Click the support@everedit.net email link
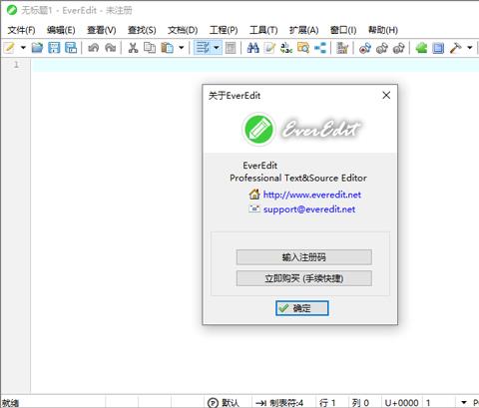Image resolution: width=479 pixels, height=408 pixels. (309, 209)
